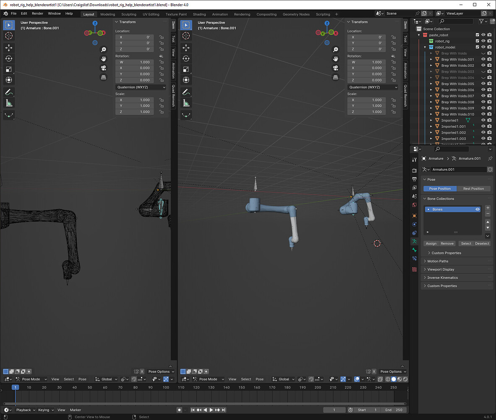Click the Rest Position button

pos(473,189)
